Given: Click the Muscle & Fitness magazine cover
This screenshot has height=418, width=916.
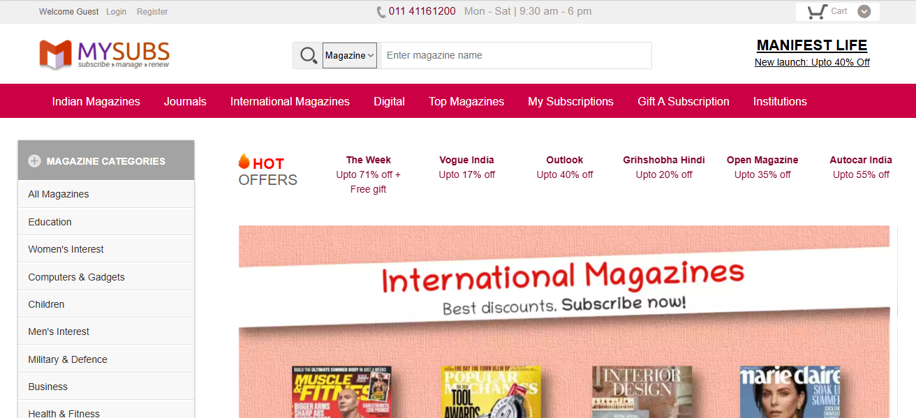Looking at the screenshot, I should point(341,392).
